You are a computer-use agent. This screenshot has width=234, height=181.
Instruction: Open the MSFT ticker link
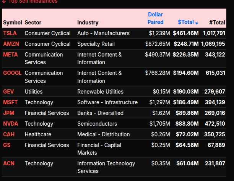point(10,102)
